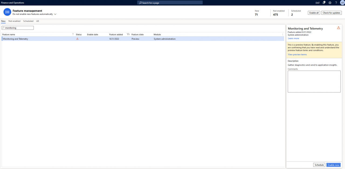Open the grid options ellipsis icon
The width and height of the screenshot is (345, 169).
click(x=282, y=35)
